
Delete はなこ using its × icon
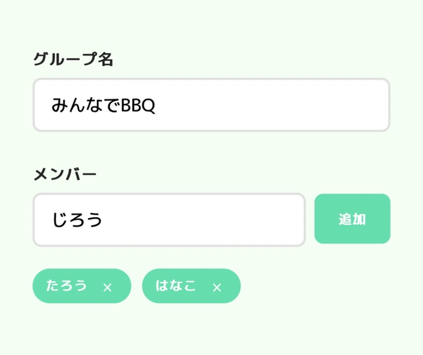click(x=217, y=287)
